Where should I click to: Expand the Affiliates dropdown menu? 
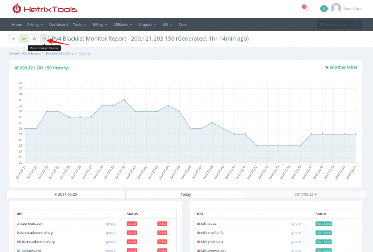click(122, 25)
